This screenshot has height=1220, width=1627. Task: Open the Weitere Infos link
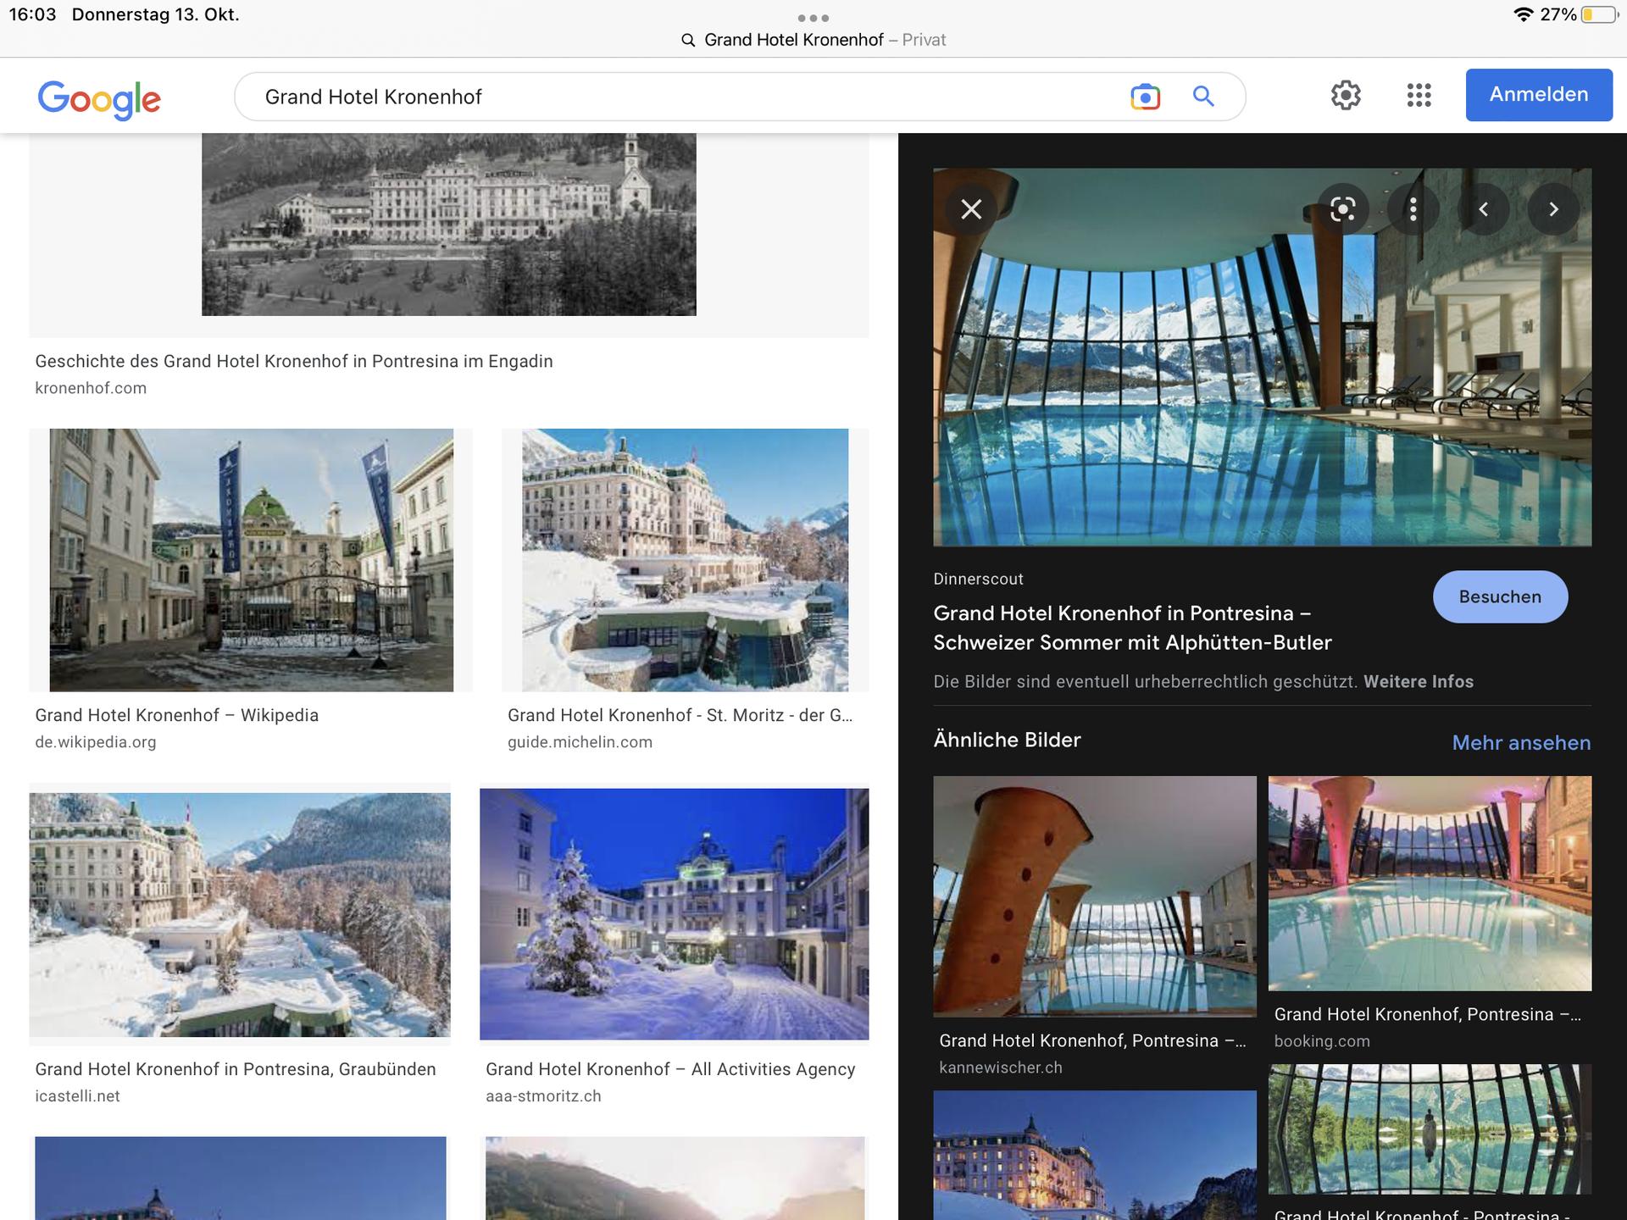1418,681
